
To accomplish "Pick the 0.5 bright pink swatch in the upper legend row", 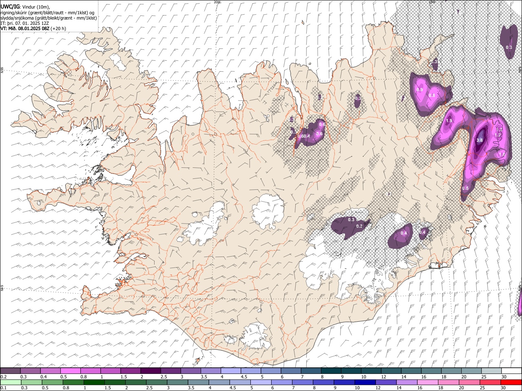I will (71, 371).
